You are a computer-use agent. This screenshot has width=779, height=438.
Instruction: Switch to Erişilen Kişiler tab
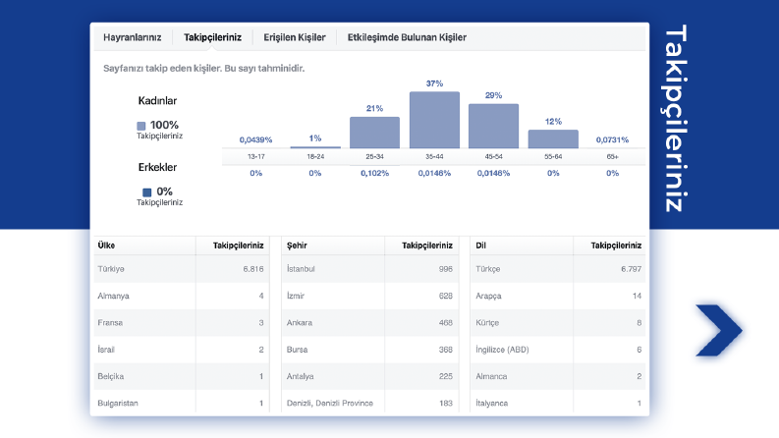coord(295,37)
